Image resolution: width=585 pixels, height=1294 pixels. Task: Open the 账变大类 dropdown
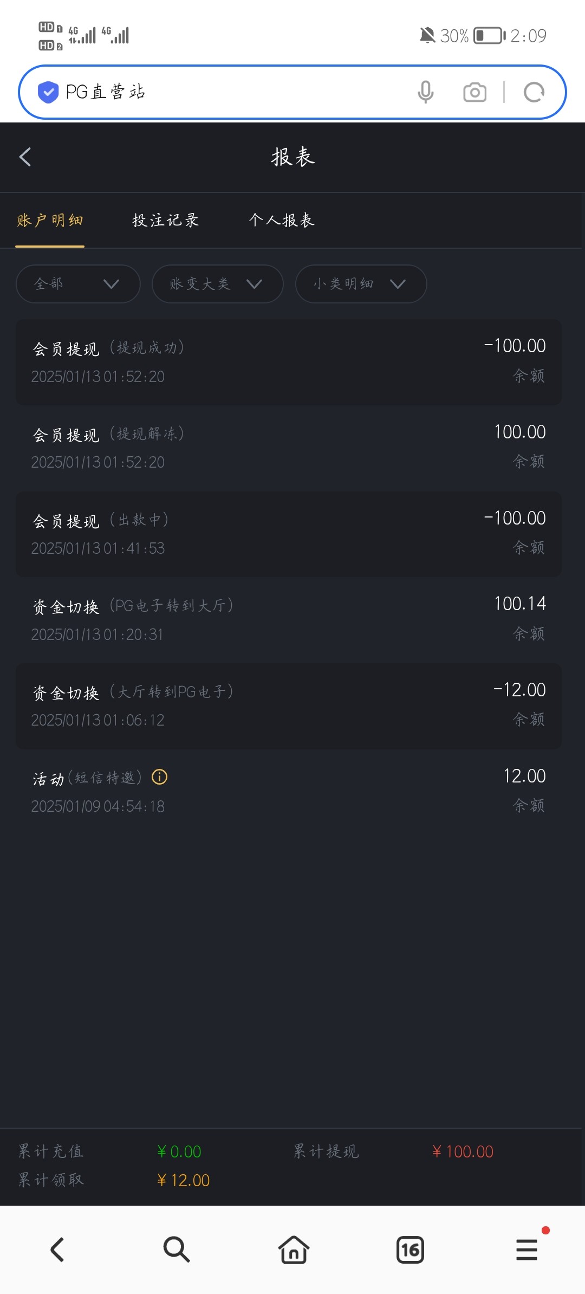(217, 284)
